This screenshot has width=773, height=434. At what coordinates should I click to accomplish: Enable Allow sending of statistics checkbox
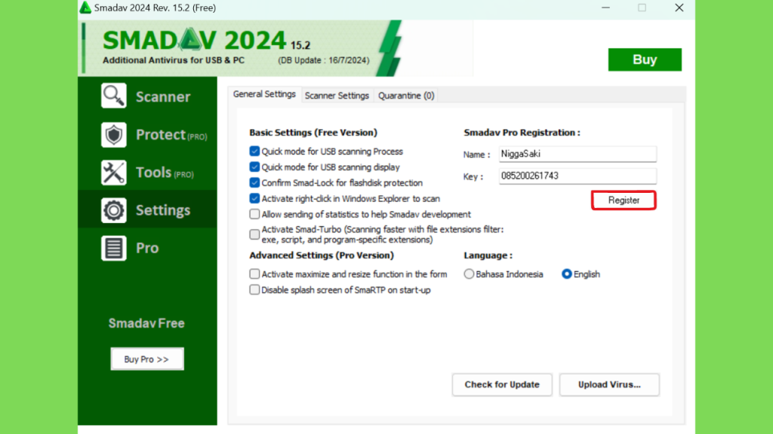click(x=254, y=214)
